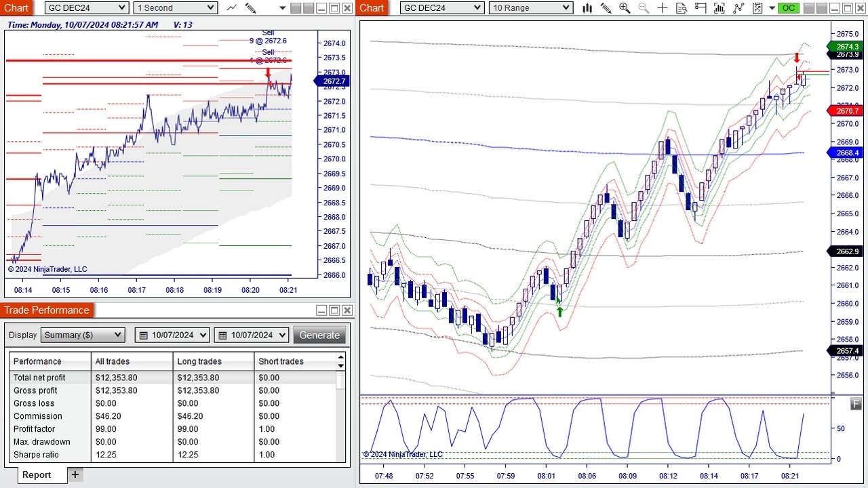Image resolution: width=868 pixels, height=488 pixels.
Task: Select the Sharpe ratio row label
Action: (36, 455)
